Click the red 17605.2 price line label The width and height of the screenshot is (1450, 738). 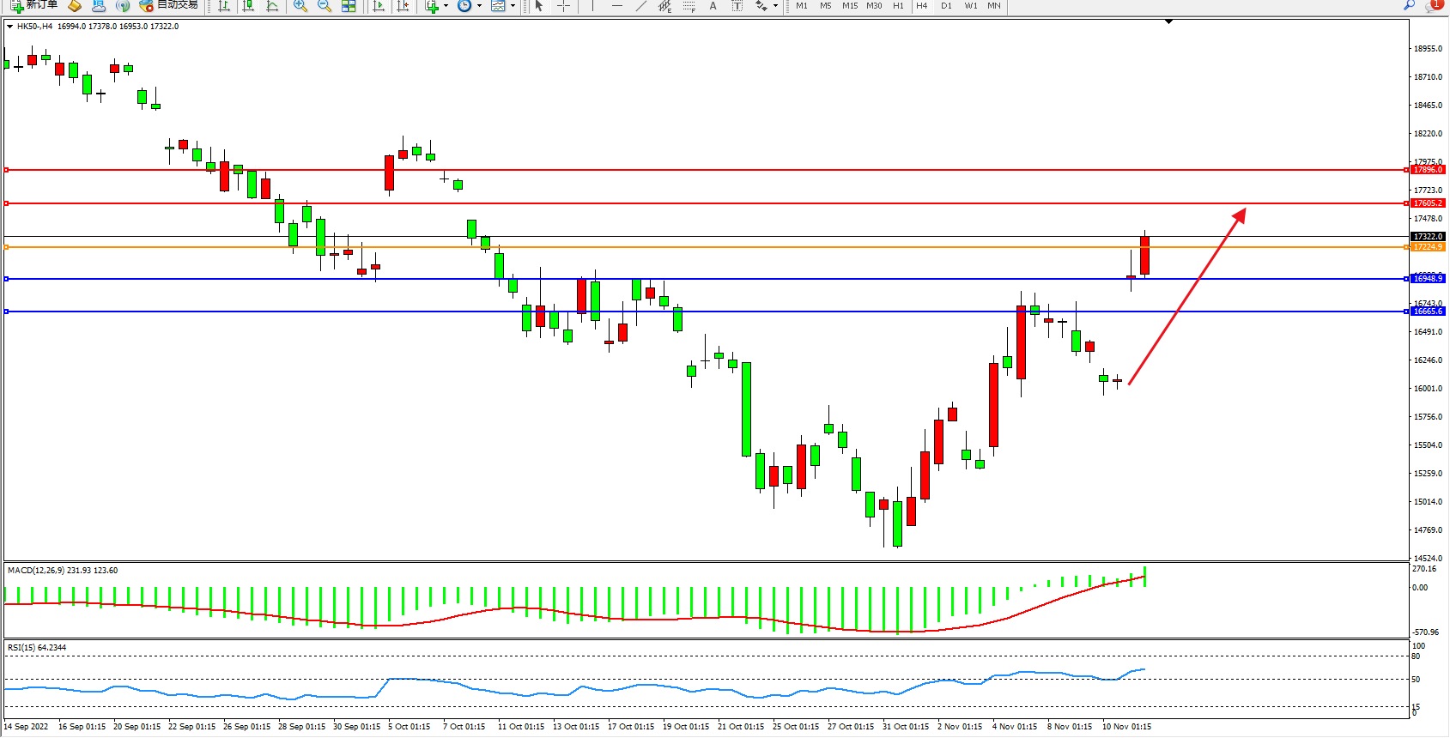pyautogui.click(x=1428, y=203)
